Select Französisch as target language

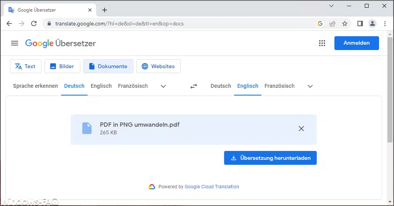(x=279, y=86)
